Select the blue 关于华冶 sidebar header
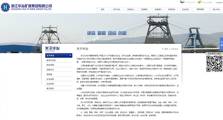 point(59,55)
